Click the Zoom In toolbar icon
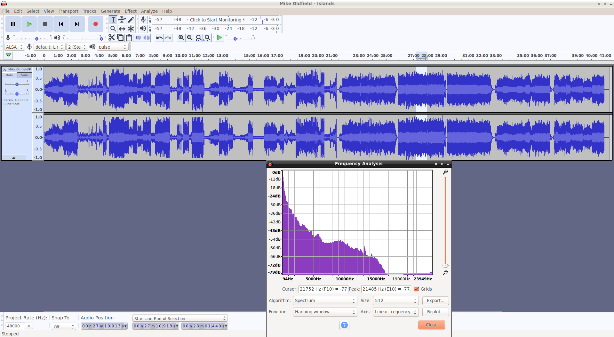614x337 pixels. pos(181,38)
